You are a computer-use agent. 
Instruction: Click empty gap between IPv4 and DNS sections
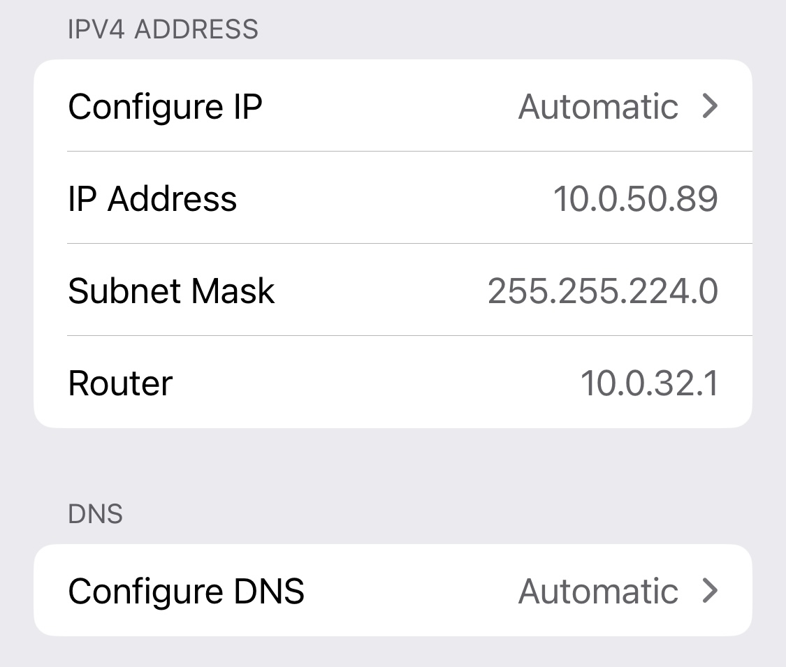point(393,464)
